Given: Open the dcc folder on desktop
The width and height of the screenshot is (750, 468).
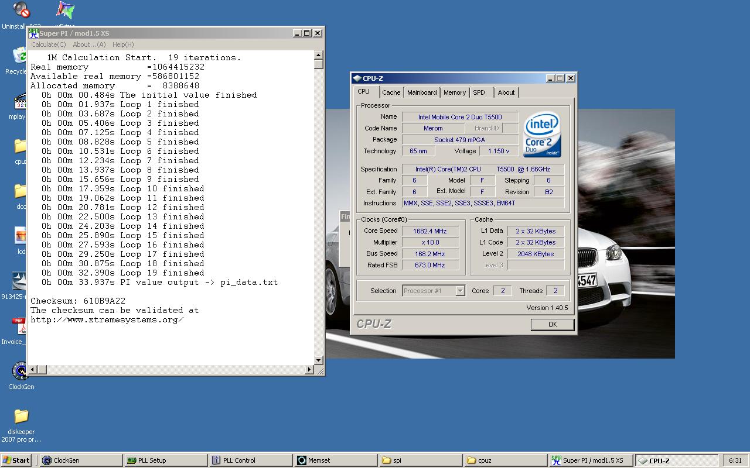Looking at the screenshot, I should click(x=21, y=191).
